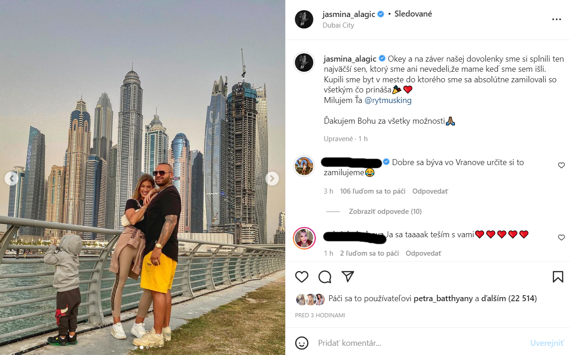Open second commenter's profile picture

(304, 238)
